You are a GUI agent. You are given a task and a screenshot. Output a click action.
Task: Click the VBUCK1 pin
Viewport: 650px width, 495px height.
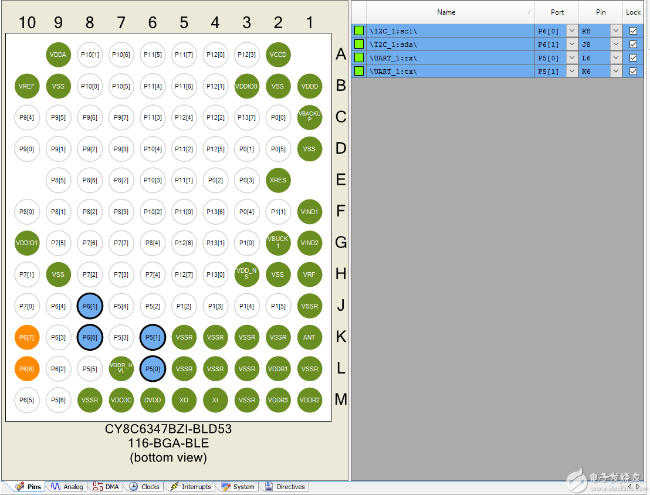point(278,243)
